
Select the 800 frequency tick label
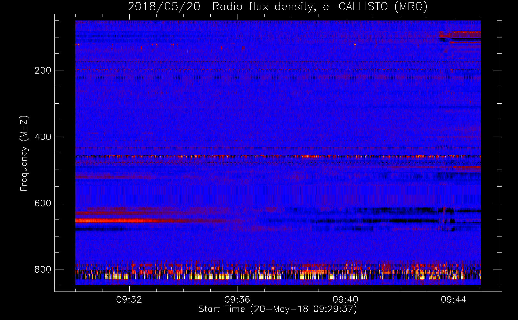click(43, 270)
